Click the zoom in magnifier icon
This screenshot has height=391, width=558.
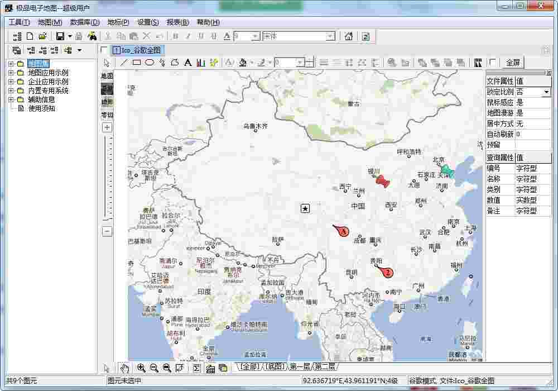tap(141, 368)
